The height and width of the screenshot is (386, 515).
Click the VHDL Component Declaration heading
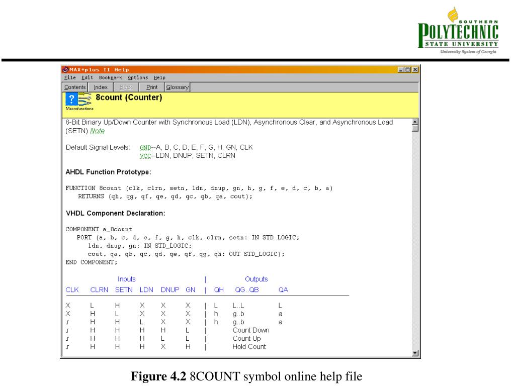coord(116,213)
